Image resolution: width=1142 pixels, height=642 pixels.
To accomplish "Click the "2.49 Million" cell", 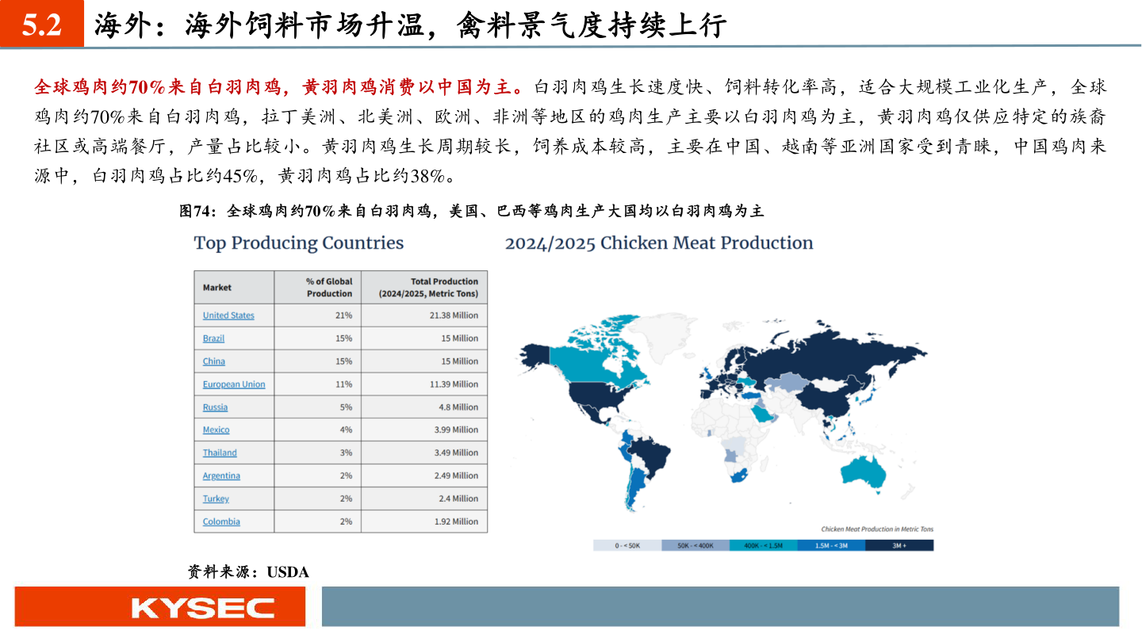I will (x=424, y=476).
